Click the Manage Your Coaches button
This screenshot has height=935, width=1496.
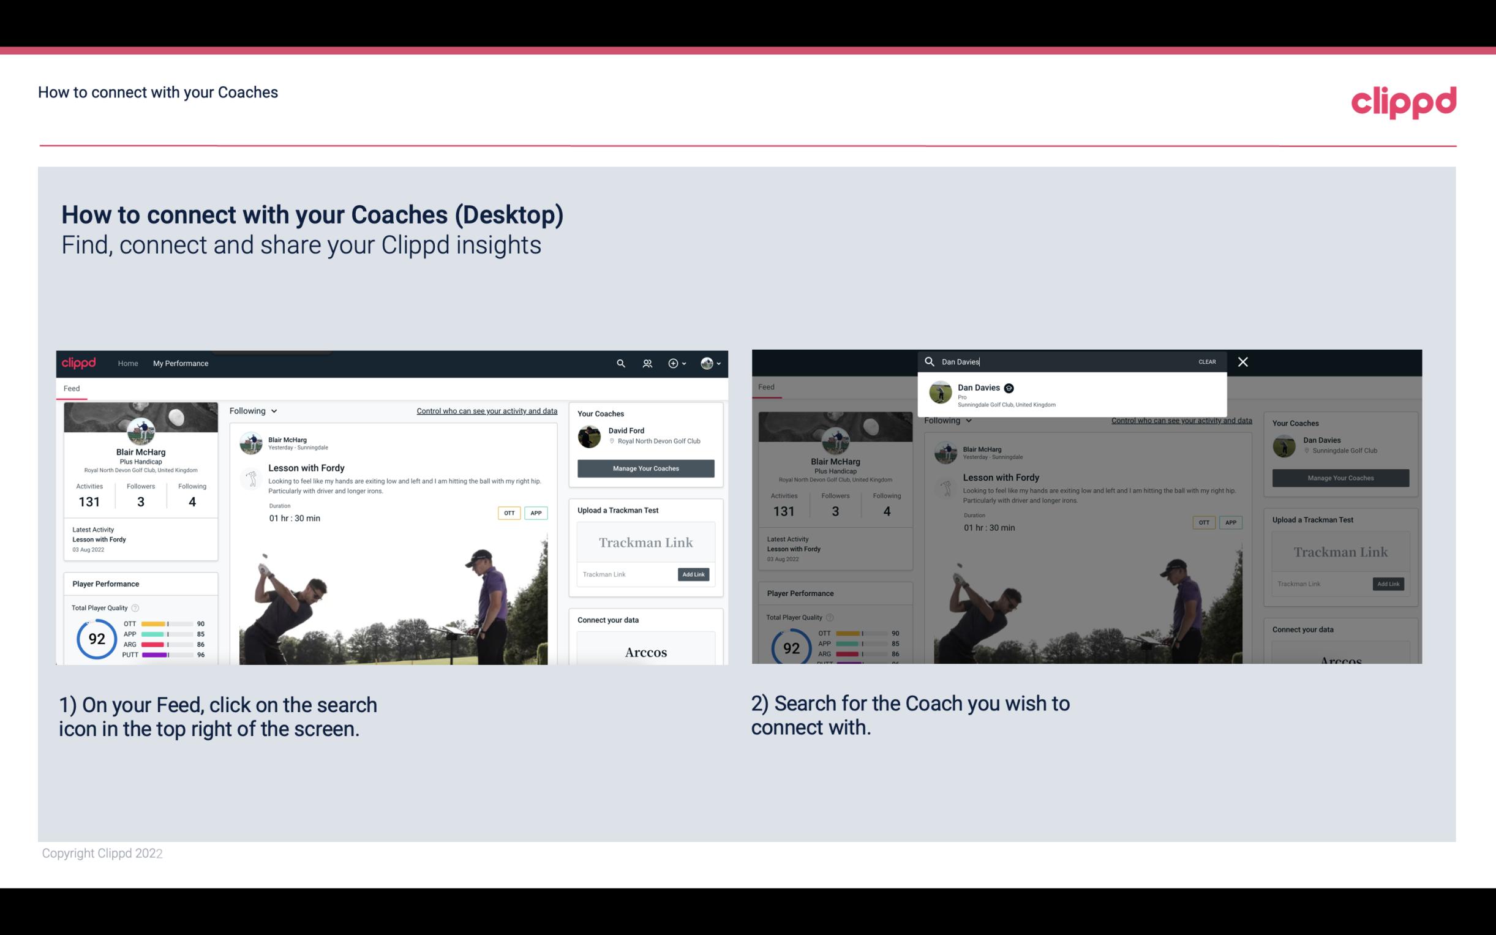tap(645, 468)
